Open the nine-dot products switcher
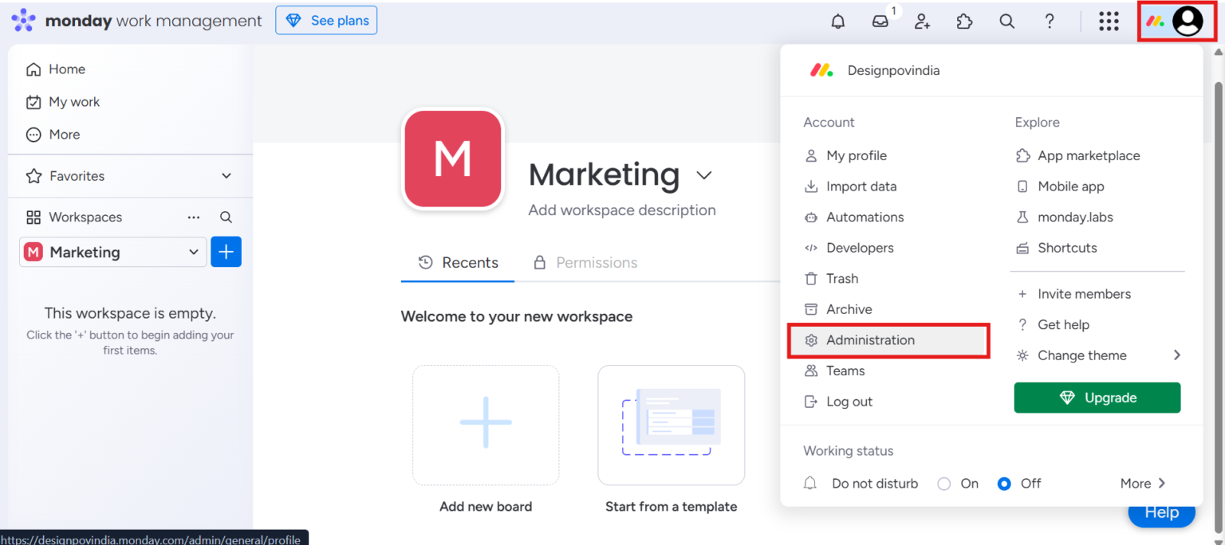This screenshot has height=545, width=1225. 1109,22
